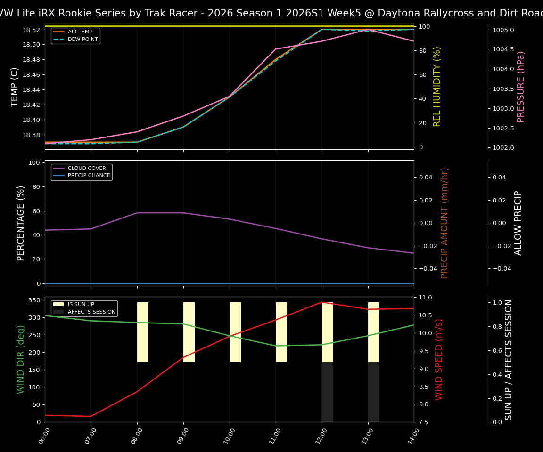Expand the temperature chart legend box
This screenshot has width=543, height=452.
[x=75, y=36]
